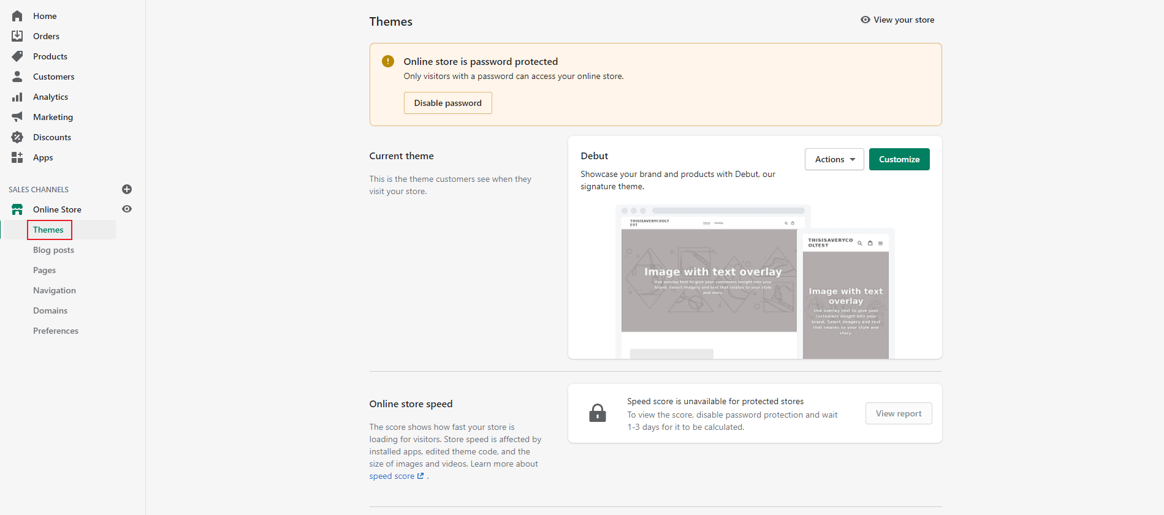Click the Products tag icon
Screen dimensions: 1164x515
pos(17,56)
